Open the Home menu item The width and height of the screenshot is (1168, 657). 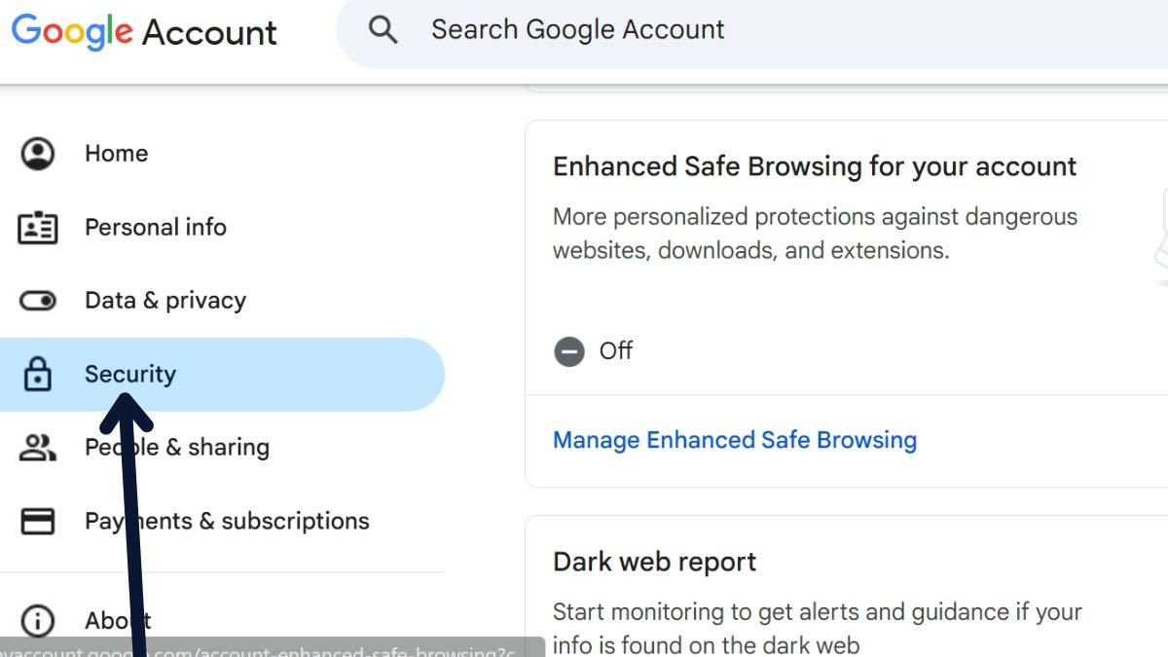pos(116,154)
